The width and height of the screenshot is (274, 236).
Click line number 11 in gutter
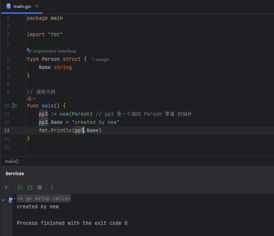coord(7,114)
